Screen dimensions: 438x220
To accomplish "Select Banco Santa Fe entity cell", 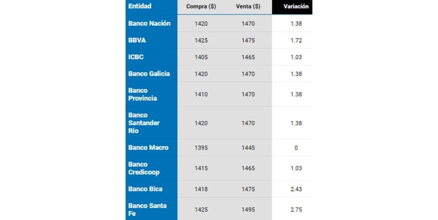I will [148, 209].
